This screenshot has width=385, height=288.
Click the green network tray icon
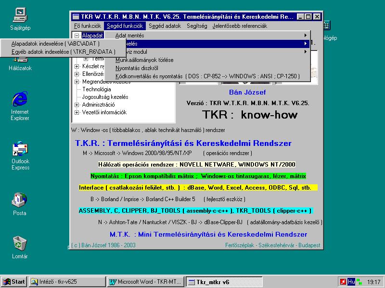point(359,282)
